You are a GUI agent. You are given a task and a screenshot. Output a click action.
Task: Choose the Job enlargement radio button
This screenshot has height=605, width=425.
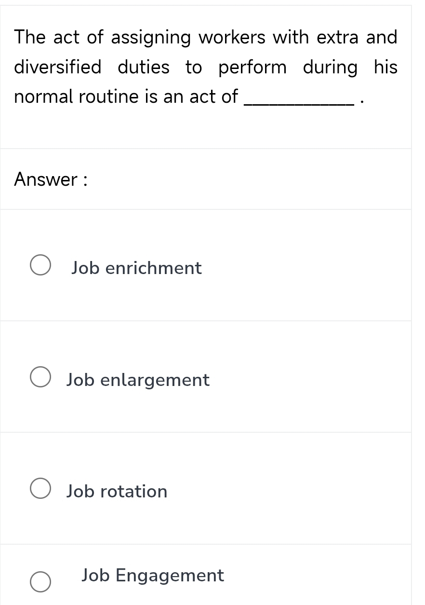41,379
